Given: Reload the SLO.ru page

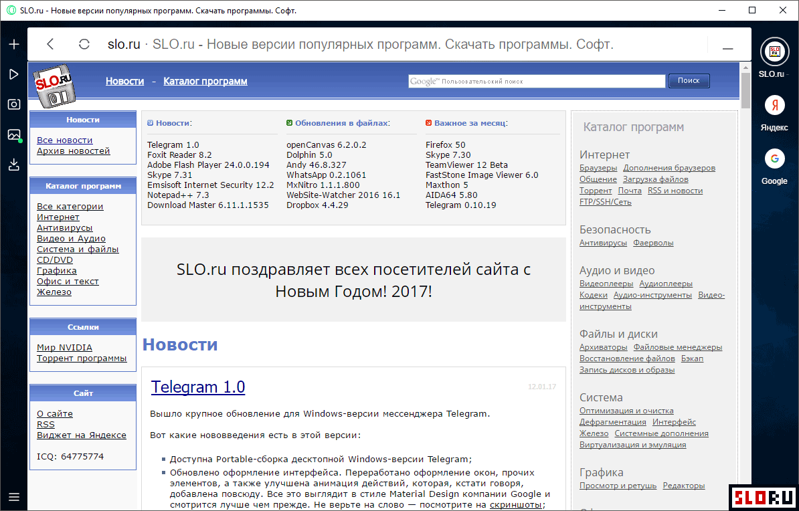Looking at the screenshot, I should [x=84, y=44].
